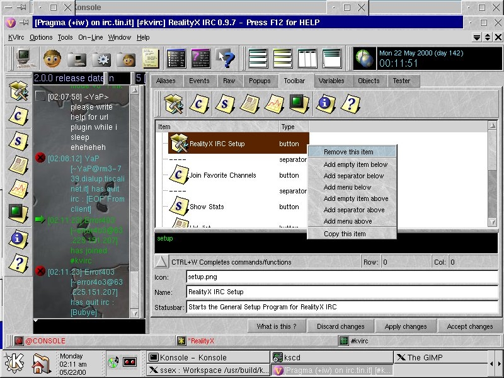Image resolution: width=504 pixels, height=378 pixels.
Task: Click the vertical-columns window layout icon
Action: coord(307,59)
